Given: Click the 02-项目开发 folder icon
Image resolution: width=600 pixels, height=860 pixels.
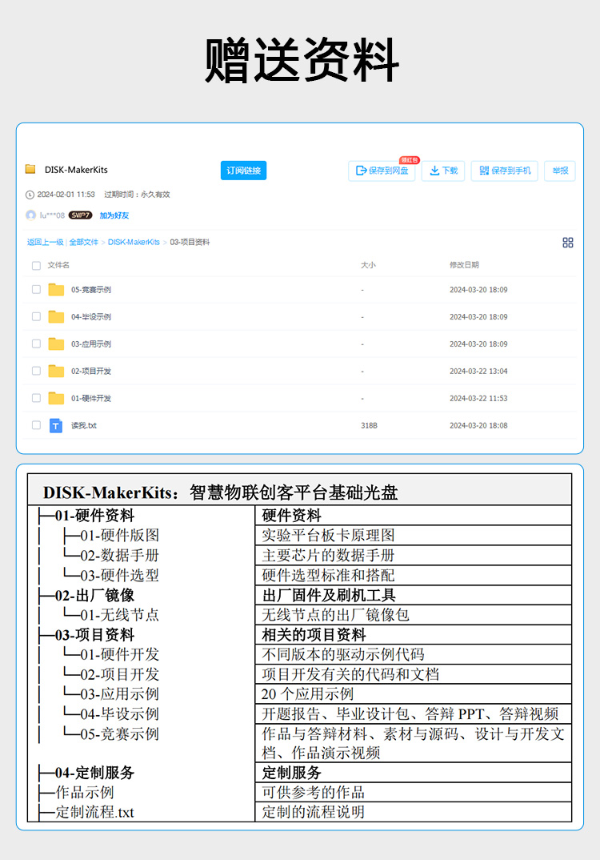Looking at the screenshot, I should [56, 371].
